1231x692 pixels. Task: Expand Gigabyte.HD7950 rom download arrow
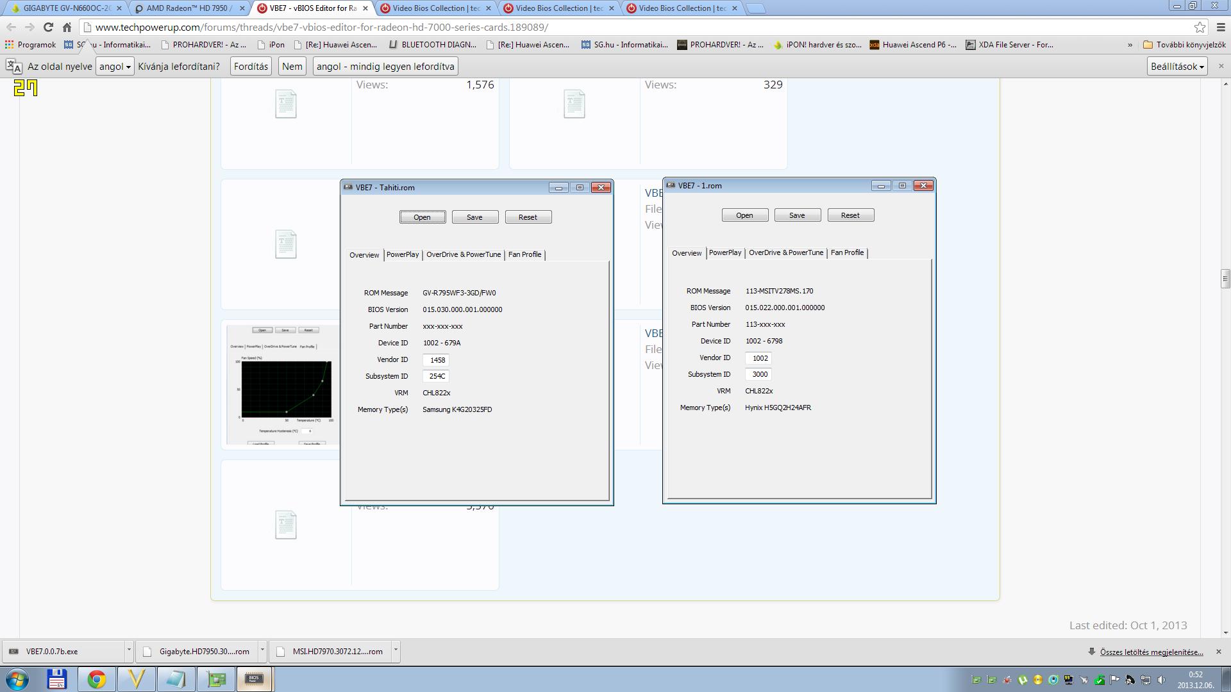pyautogui.click(x=262, y=651)
